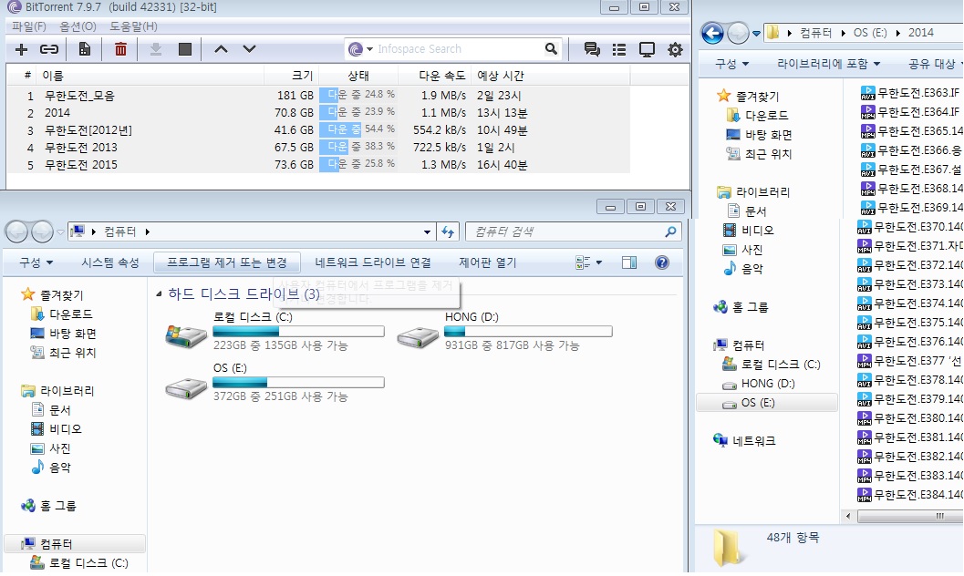Add a new torrent with plus icon

(22, 50)
